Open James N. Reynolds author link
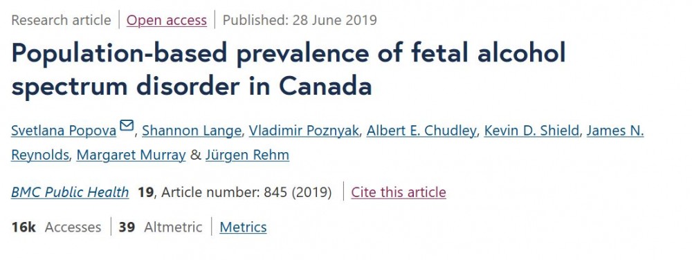 (614, 131)
